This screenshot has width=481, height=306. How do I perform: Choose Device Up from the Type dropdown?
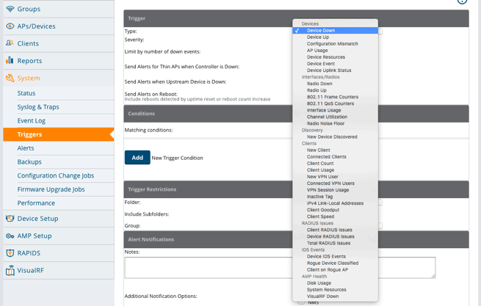(x=318, y=37)
